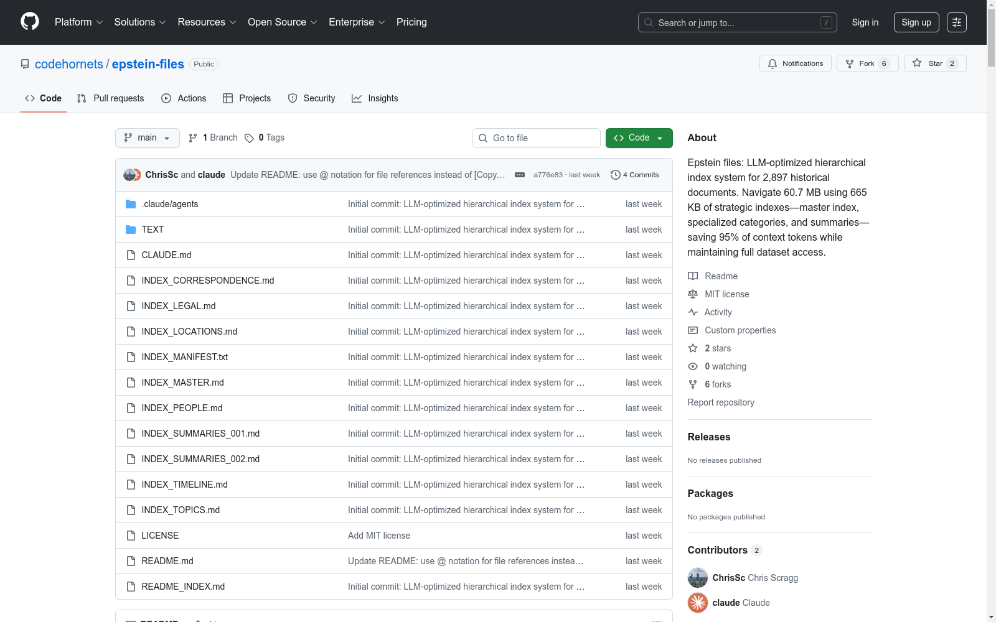Expand the Solutions menu
This screenshot has height=622, width=996.
click(x=140, y=22)
